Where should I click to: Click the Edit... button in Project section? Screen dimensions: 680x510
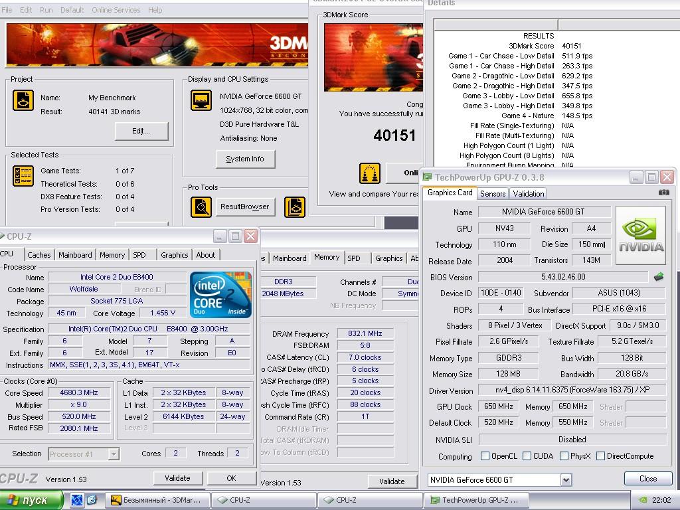141,131
